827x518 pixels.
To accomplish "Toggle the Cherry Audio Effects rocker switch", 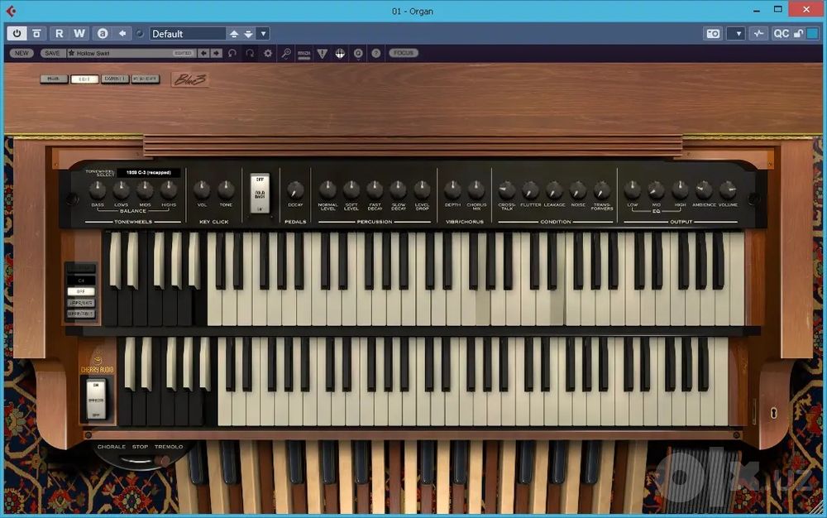I will [95, 400].
